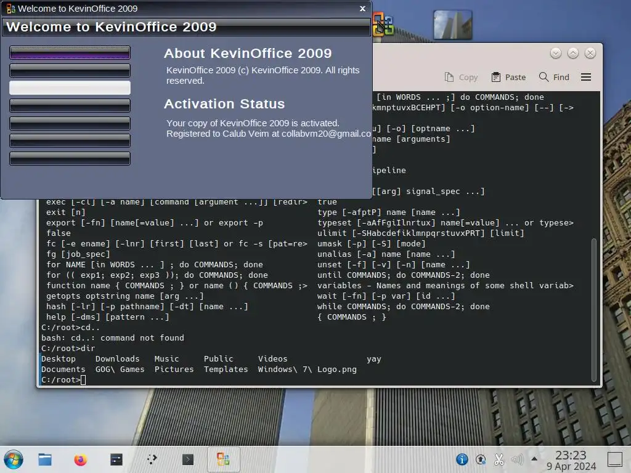This screenshot has height=473, width=631.
Task: Minimize the terminal window
Action: coord(556,53)
